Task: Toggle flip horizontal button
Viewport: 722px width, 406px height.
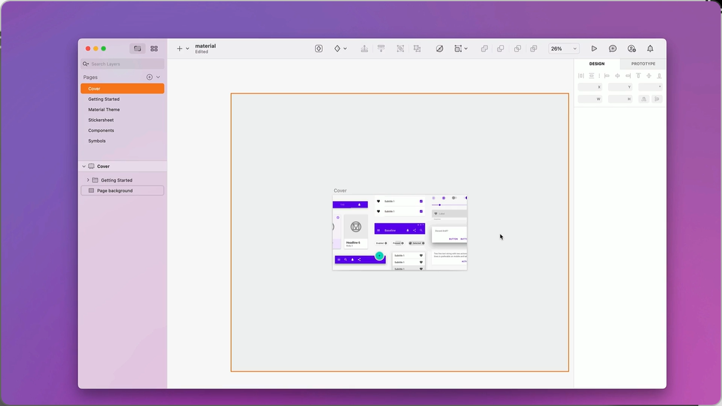Action: pos(644,99)
